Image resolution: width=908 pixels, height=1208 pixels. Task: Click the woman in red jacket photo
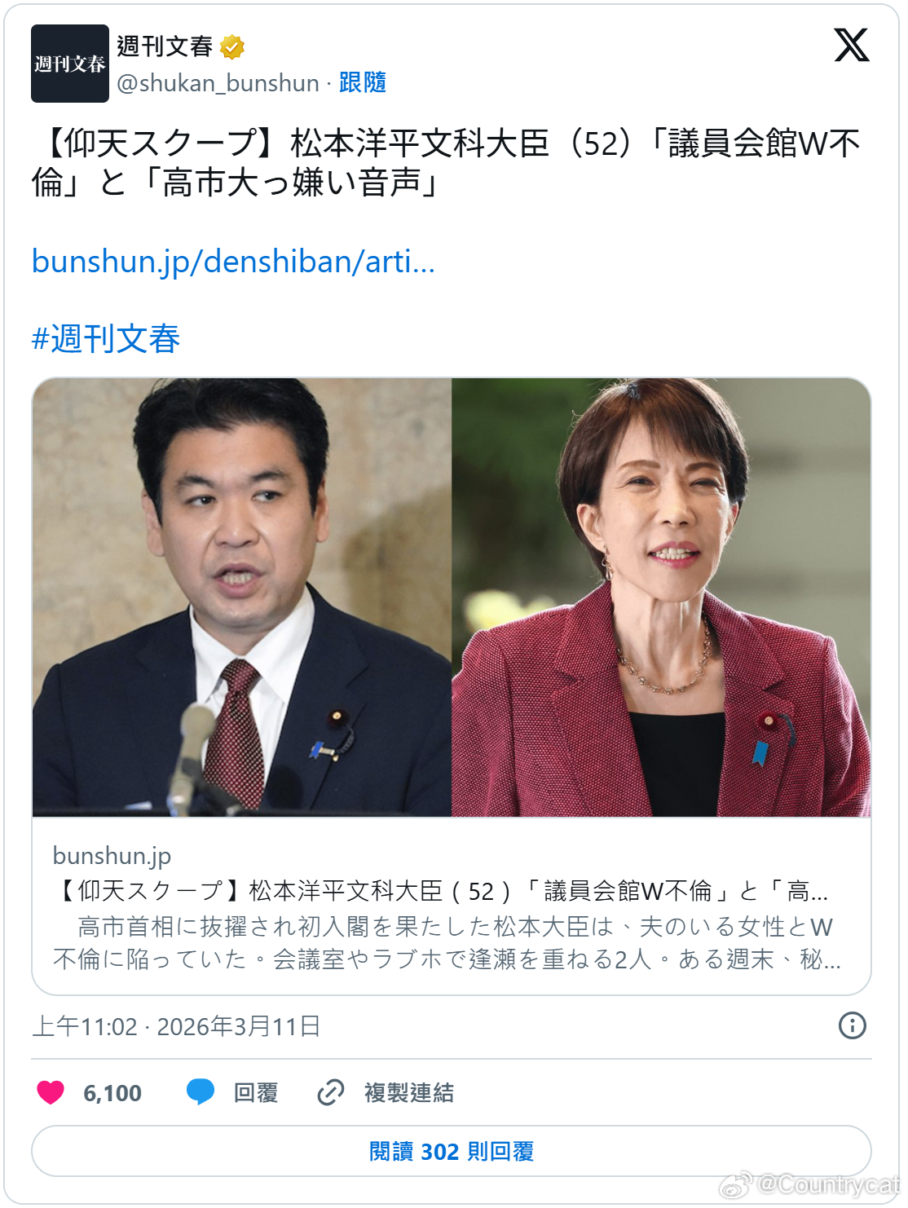(x=661, y=597)
